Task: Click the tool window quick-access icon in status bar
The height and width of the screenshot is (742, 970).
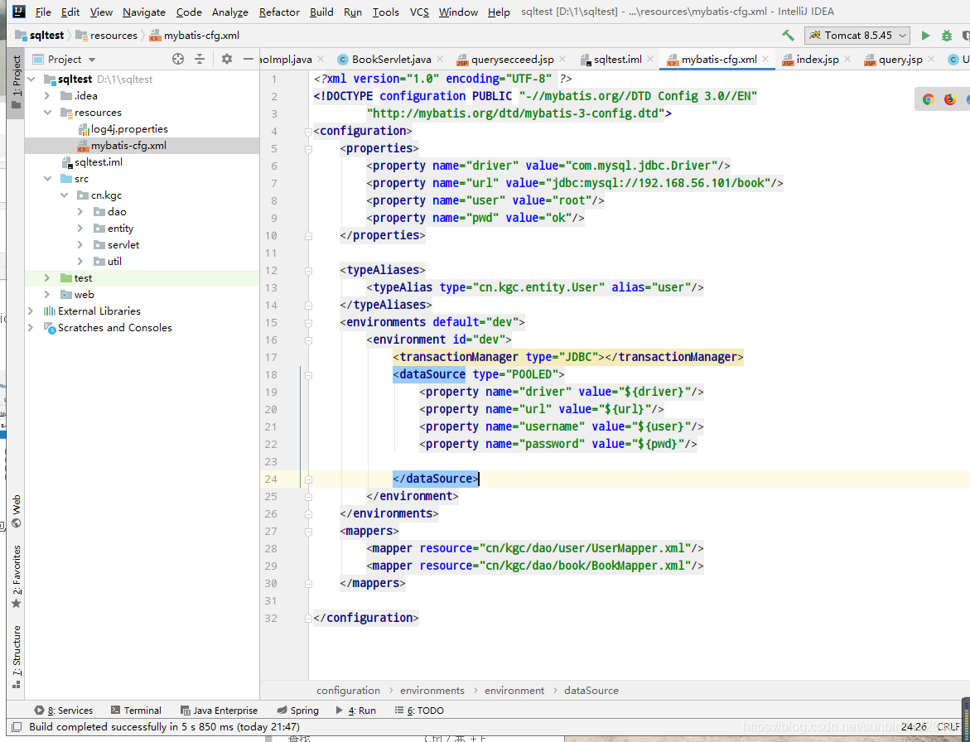Action: pyautogui.click(x=17, y=727)
